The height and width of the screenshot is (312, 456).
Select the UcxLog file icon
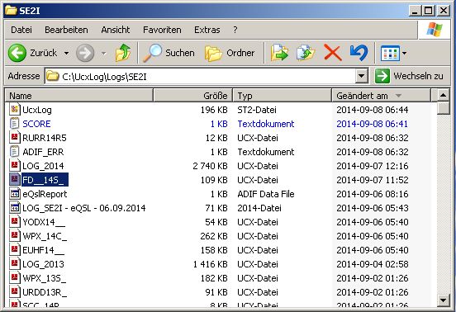(15, 110)
